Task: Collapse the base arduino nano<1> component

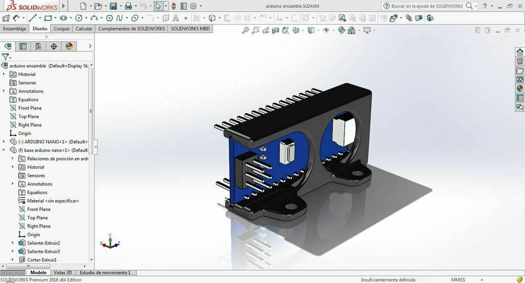Action: pyautogui.click(x=4, y=150)
